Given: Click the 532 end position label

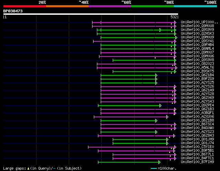Looking at the screenshot, I should coord(174,17).
